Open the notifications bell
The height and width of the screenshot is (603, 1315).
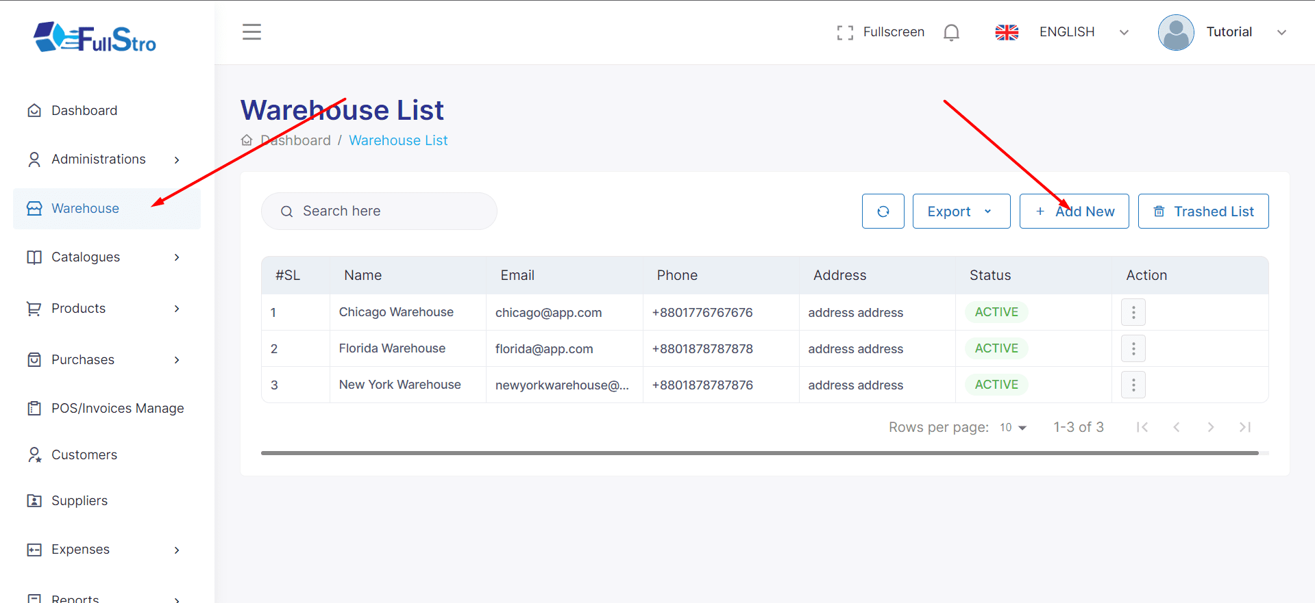point(950,32)
